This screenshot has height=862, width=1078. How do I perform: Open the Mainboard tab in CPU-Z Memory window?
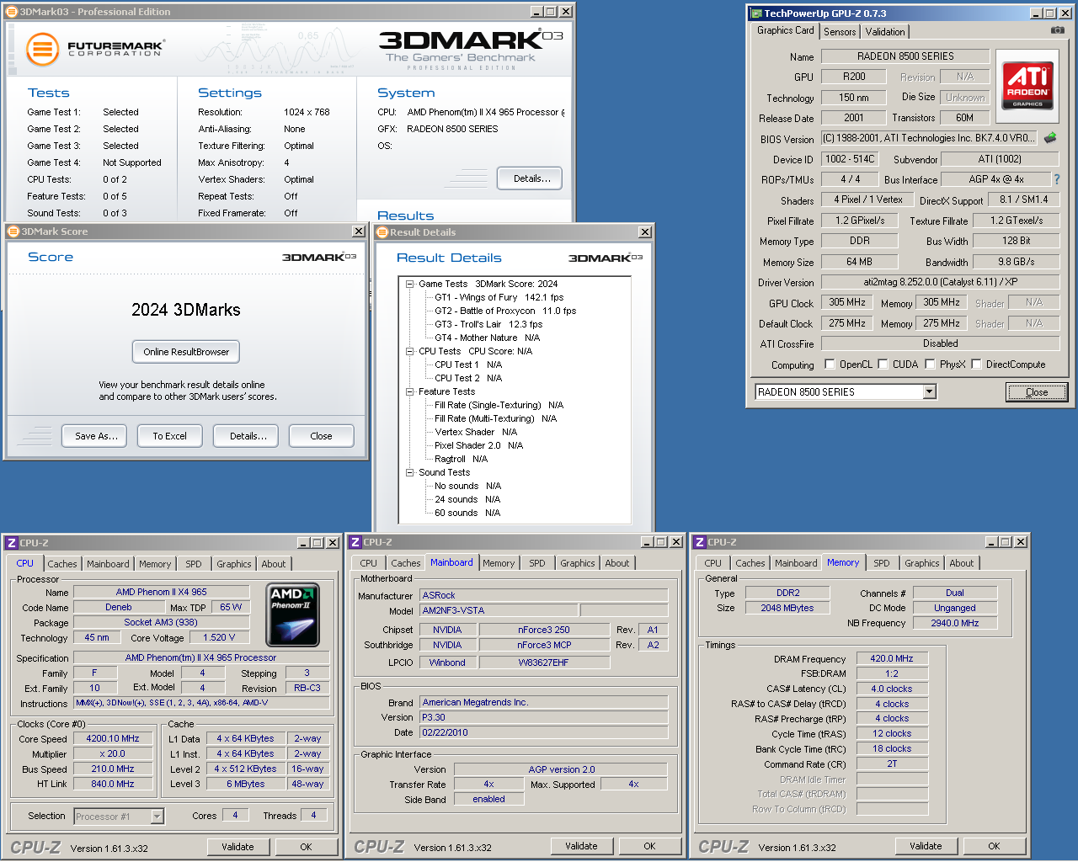(x=796, y=563)
